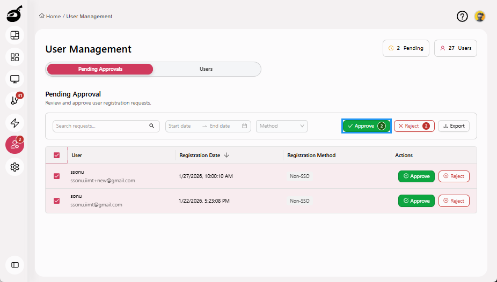Click email ssonu.iimt@gmail.com

pyautogui.click(x=97, y=205)
